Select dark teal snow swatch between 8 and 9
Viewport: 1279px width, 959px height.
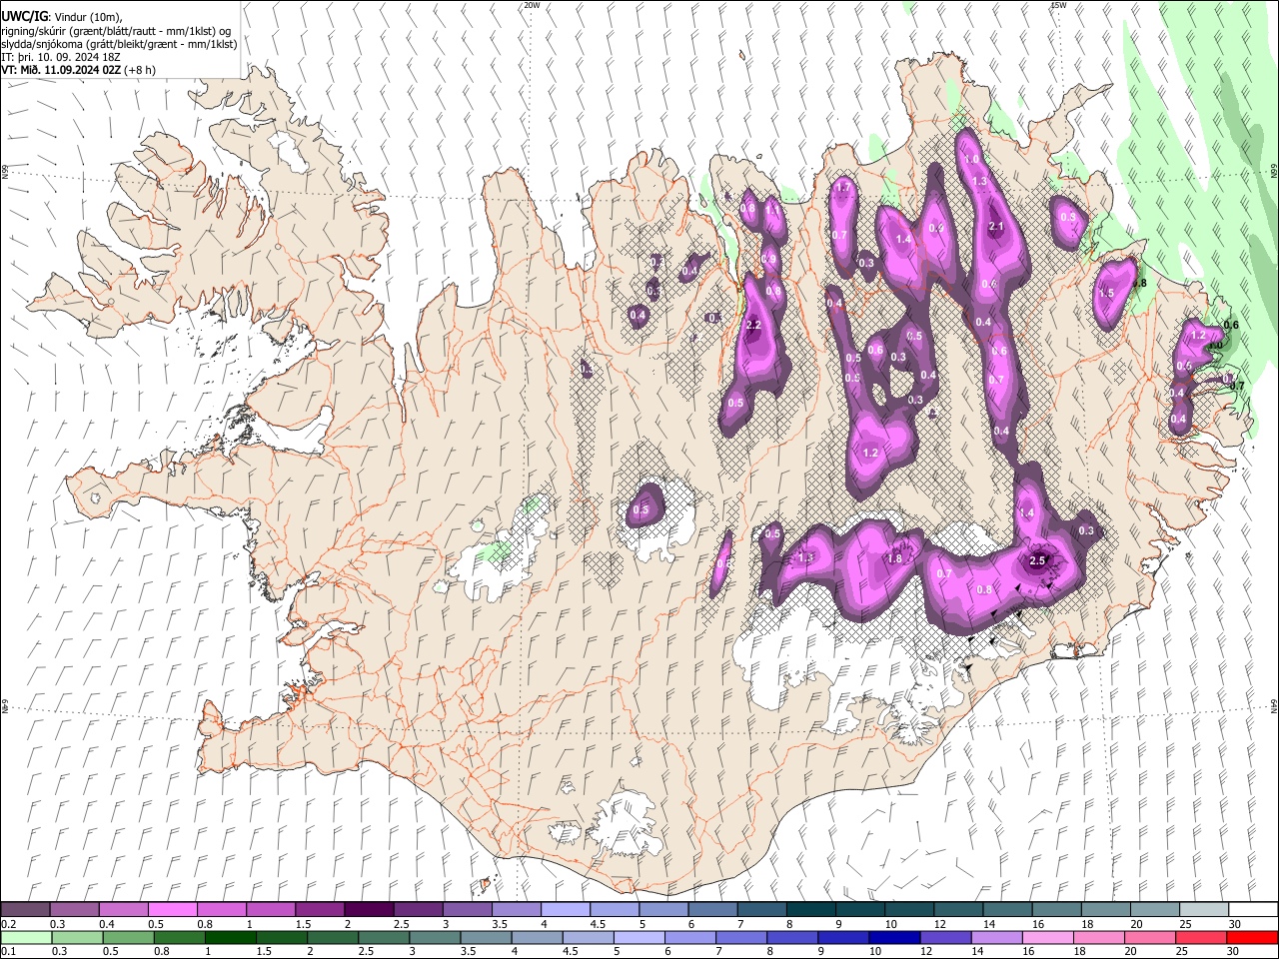point(810,910)
